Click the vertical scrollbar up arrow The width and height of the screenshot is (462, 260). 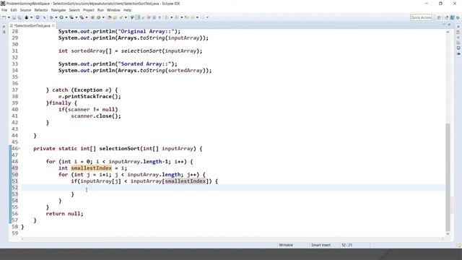448,32
